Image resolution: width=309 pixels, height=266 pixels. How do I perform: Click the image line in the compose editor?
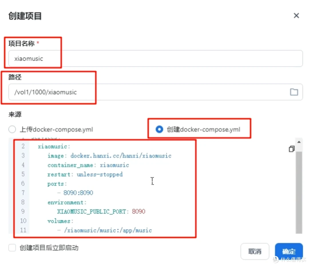(109, 156)
